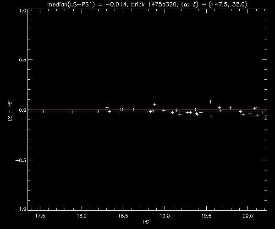Viewport: 275px width, 229px height.
Task: Click the x-axis tick label 19.0
Action: click(165, 216)
